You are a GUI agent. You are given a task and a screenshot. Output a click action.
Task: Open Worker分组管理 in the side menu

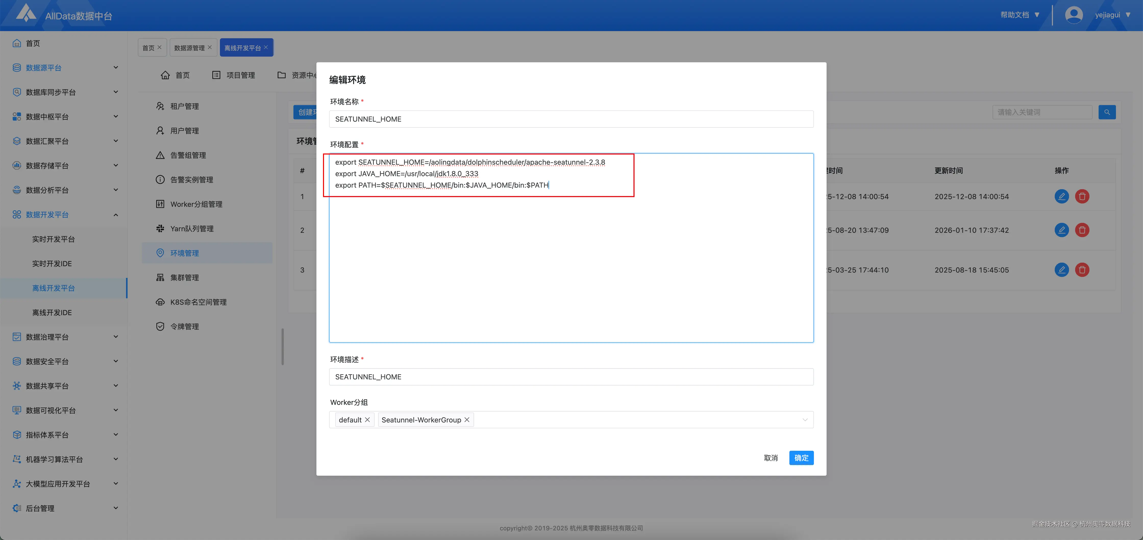tap(196, 204)
